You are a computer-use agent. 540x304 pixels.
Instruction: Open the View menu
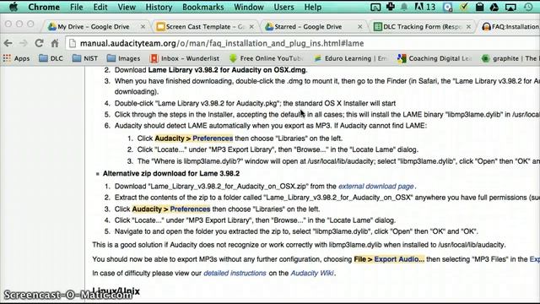coord(127,7)
